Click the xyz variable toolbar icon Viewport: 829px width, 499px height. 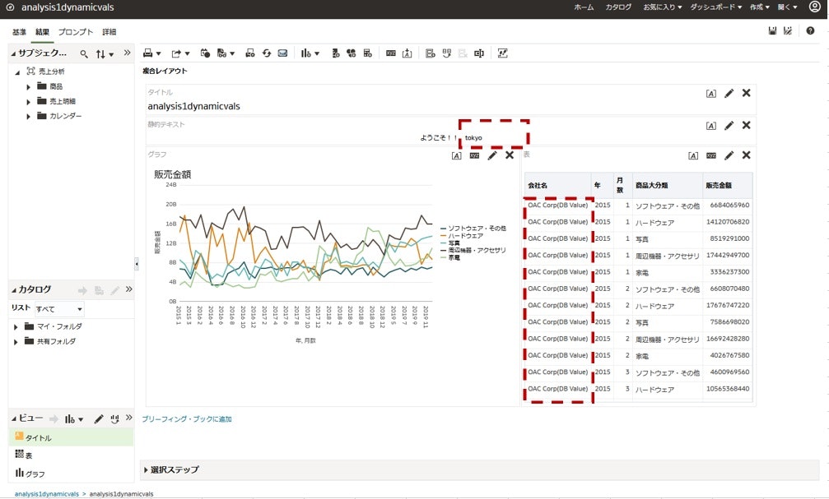click(391, 53)
